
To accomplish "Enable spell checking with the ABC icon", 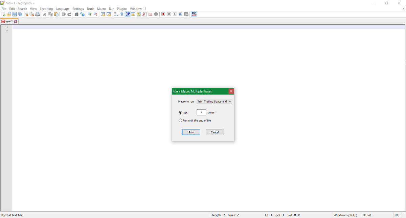I will (194, 14).
